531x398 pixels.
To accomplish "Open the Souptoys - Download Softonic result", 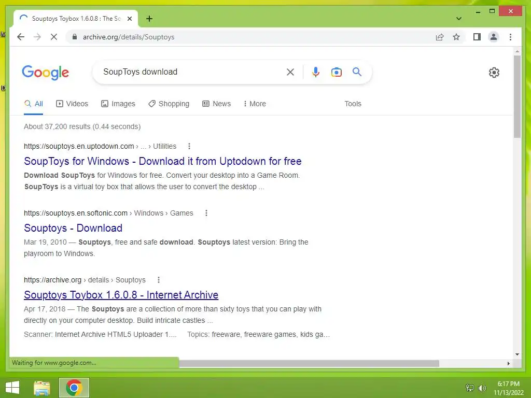I will click(73, 228).
